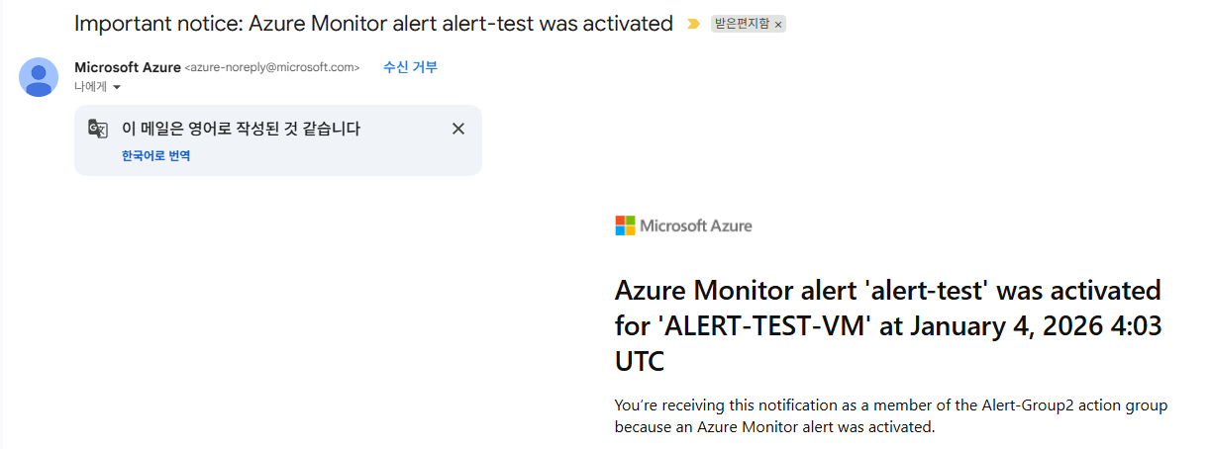1211x449 pixels.
Task: Click 한국어로 번역 to translate the message
Action: point(155,156)
